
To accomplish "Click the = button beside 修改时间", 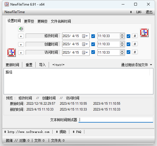I will coord(21,36).
